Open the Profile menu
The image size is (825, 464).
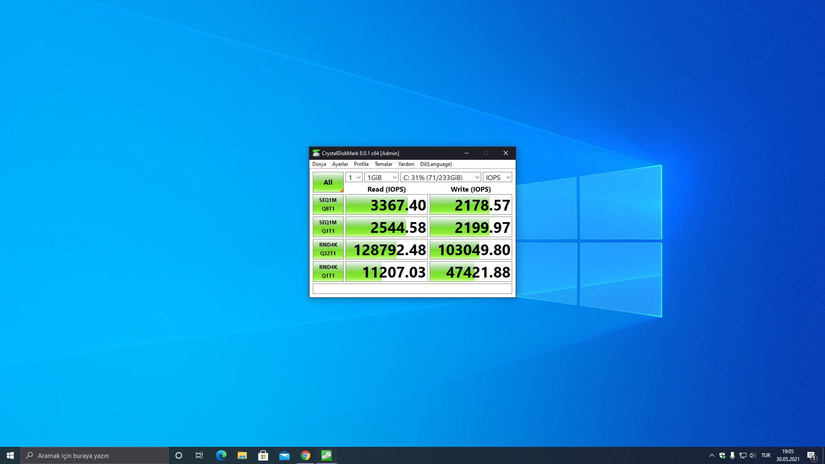coord(361,164)
